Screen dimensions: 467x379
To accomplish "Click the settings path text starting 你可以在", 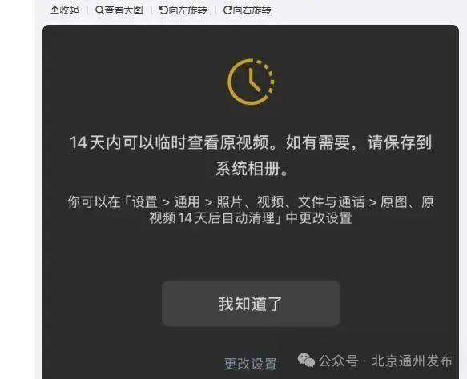I will pyautogui.click(x=251, y=202).
